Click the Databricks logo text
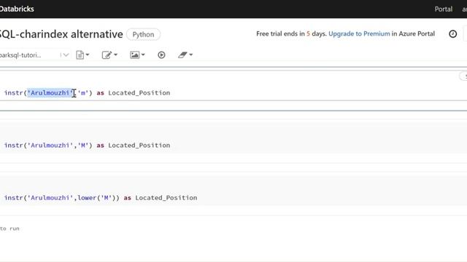Image resolution: width=467 pixels, height=262 pixels. point(17,9)
